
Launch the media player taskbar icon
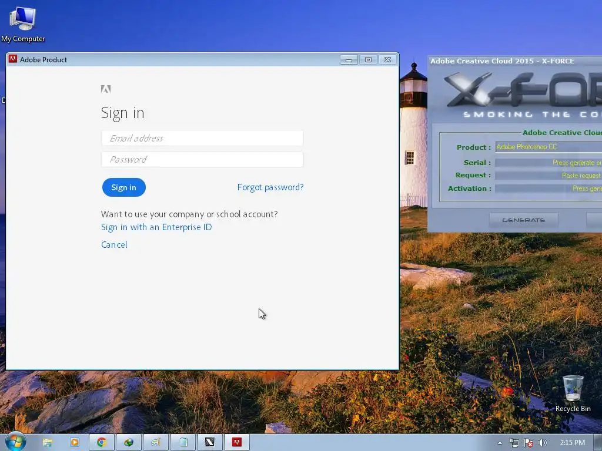[x=75, y=443]
